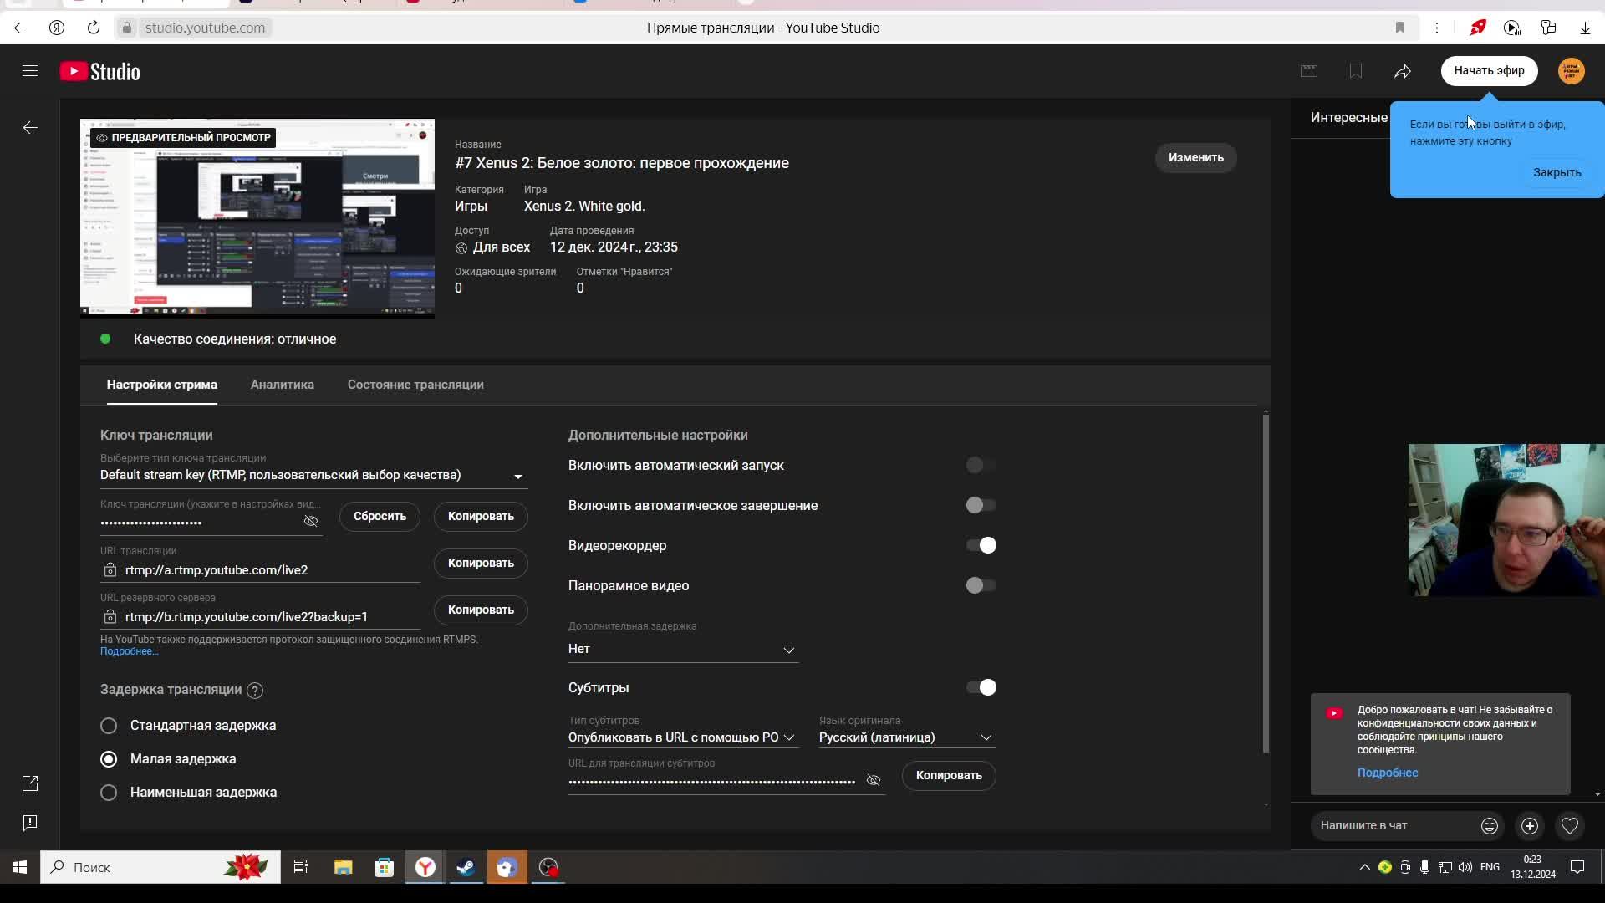Click the stream preview thumbnail
The image size is (1605, 903).
click(257, 219)
